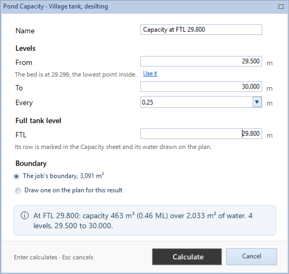Click the To level input field

click(201, 87)
